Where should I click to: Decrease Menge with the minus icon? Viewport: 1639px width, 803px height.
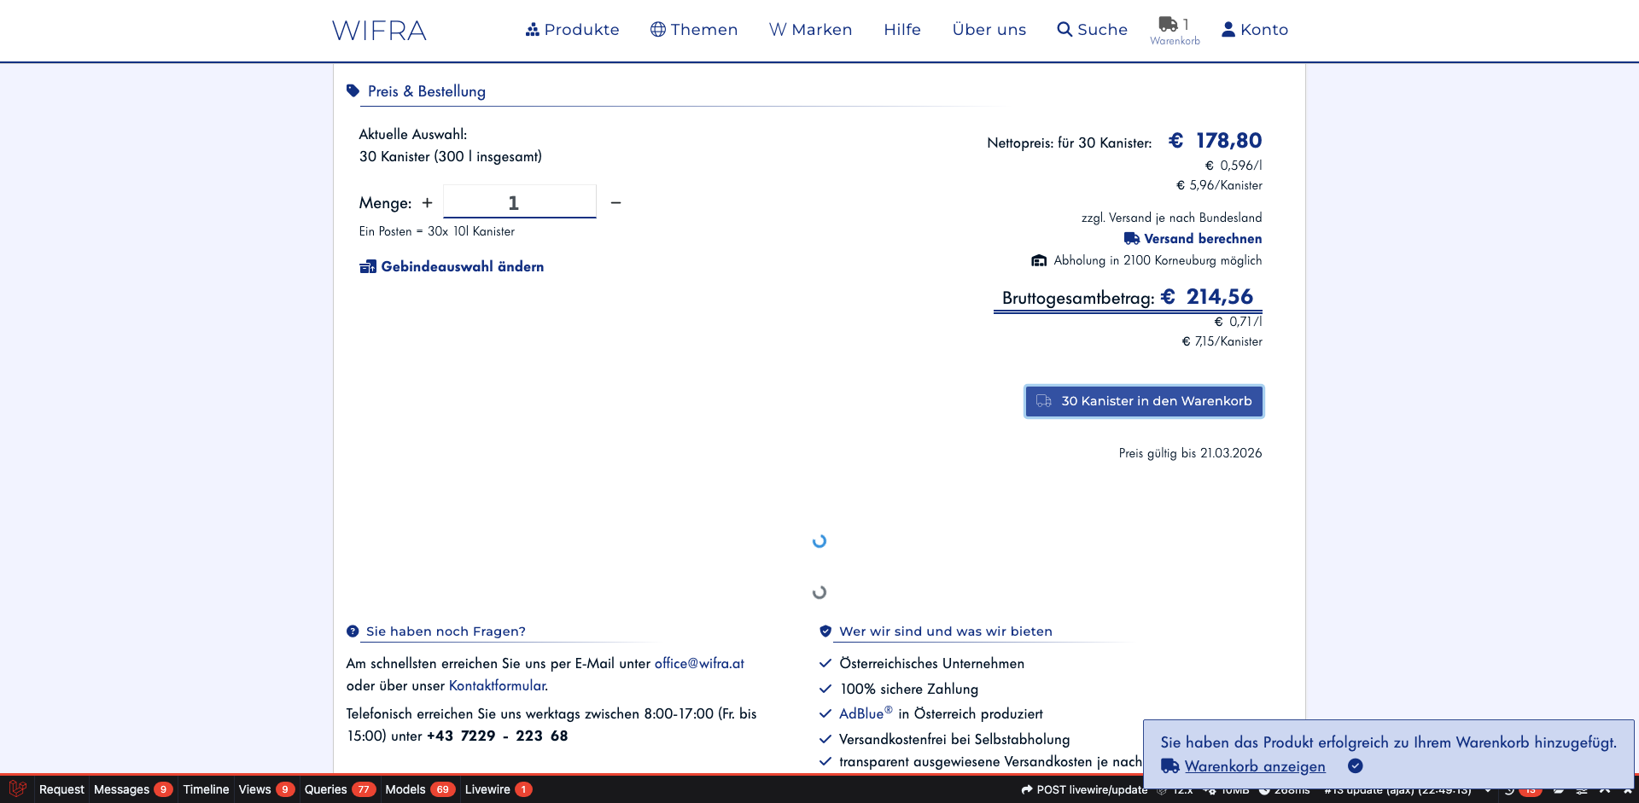[x=615, y=203]
